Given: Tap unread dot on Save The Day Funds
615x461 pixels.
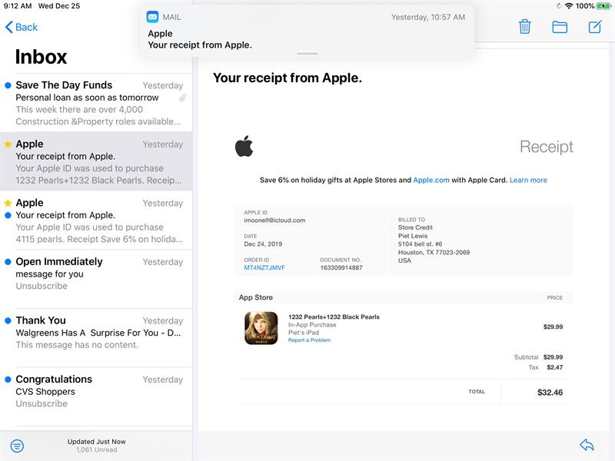Looking at the screenshot, I should [x=8, y=85].
